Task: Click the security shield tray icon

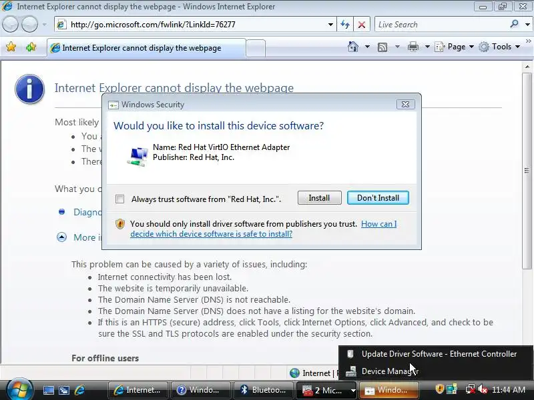Action: click(x=440, y=389)
